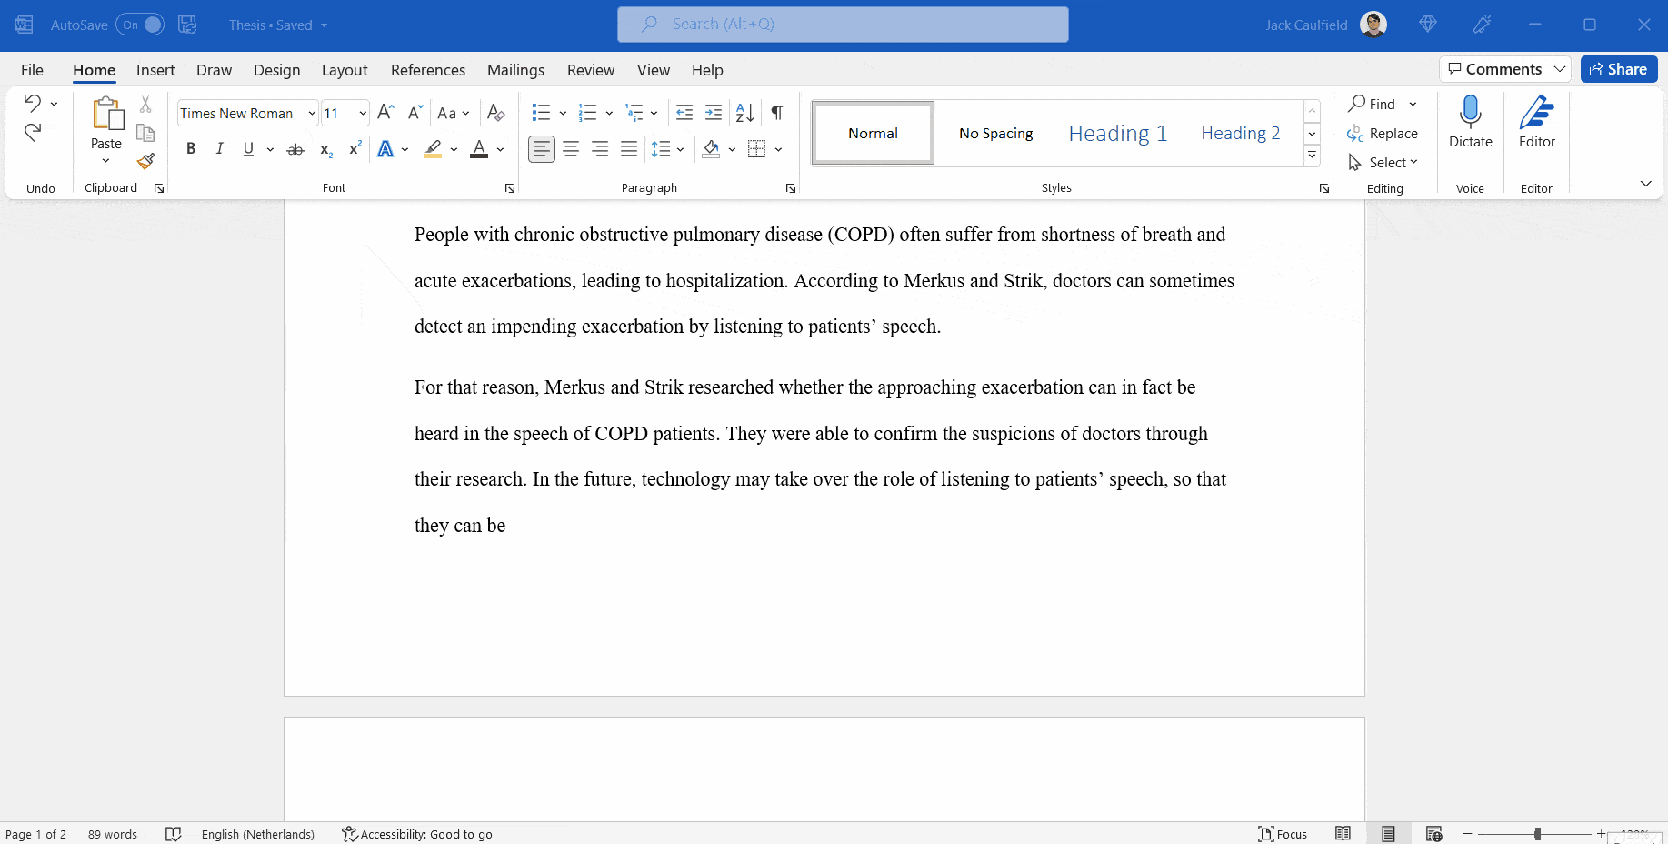Toggle bold formatting

191,148
